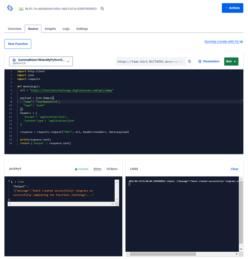Create a New Function

18,44
